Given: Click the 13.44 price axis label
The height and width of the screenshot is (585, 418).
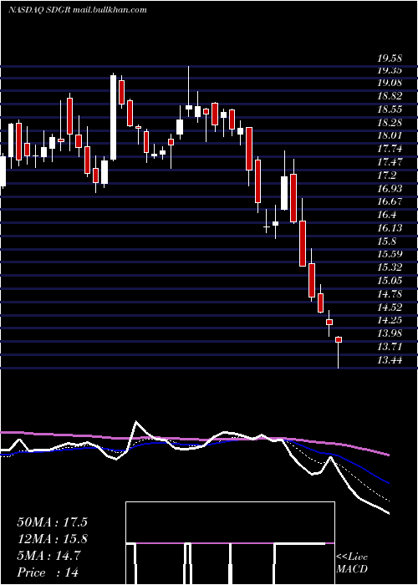Looking at the screenshot, I should [x=389, y=360].
